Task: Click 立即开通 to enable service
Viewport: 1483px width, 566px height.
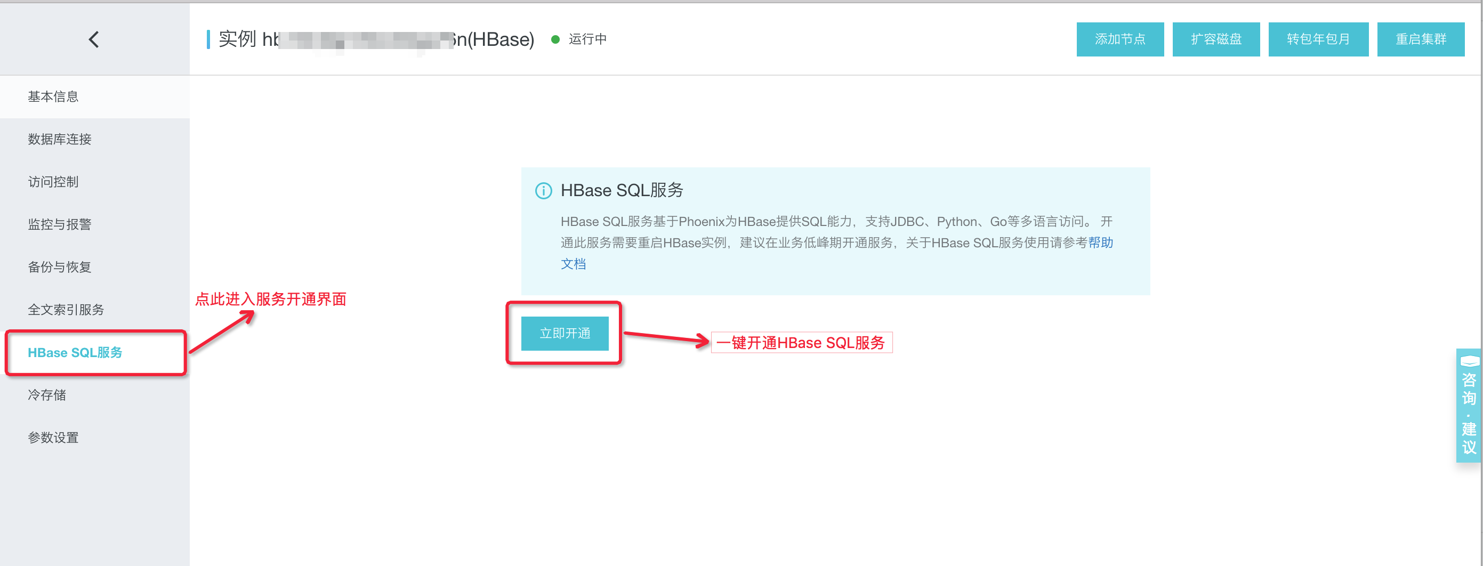Action: click(565, 334)
